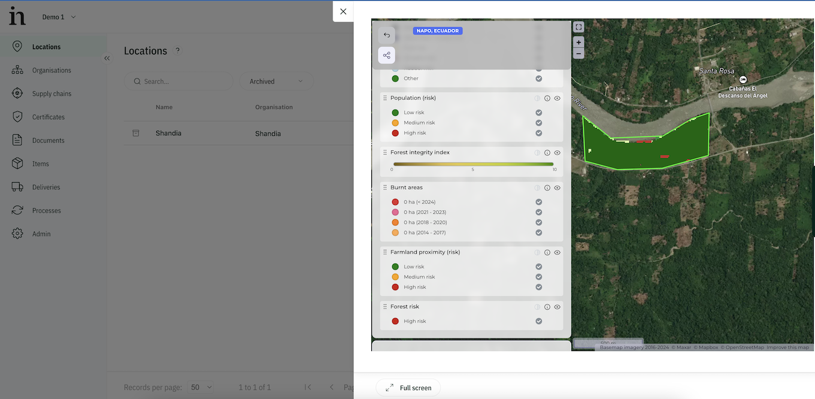Viewport: 815px width, 399px height.
Task: Grab Forest risk drag handle
Action: pyautogui.click(x=385, y=307)
